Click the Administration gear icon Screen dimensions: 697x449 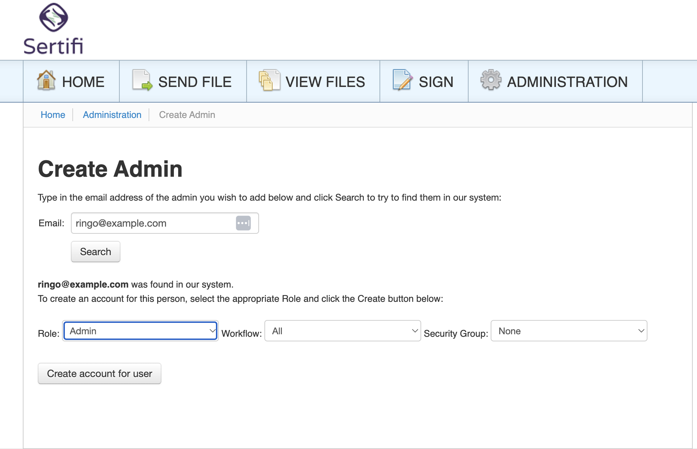tap(491, 79)
